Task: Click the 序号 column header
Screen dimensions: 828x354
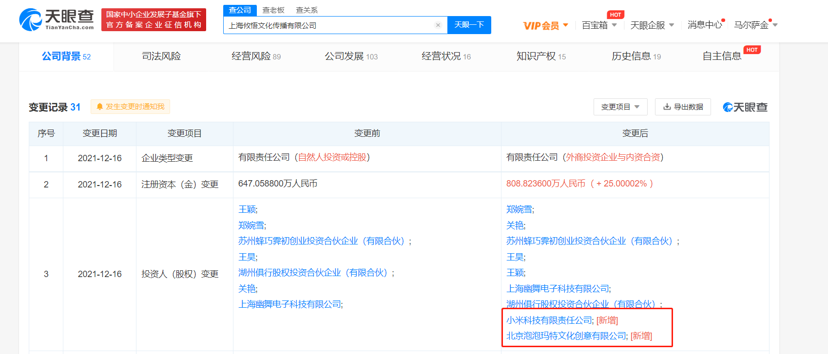Action: 46,133
